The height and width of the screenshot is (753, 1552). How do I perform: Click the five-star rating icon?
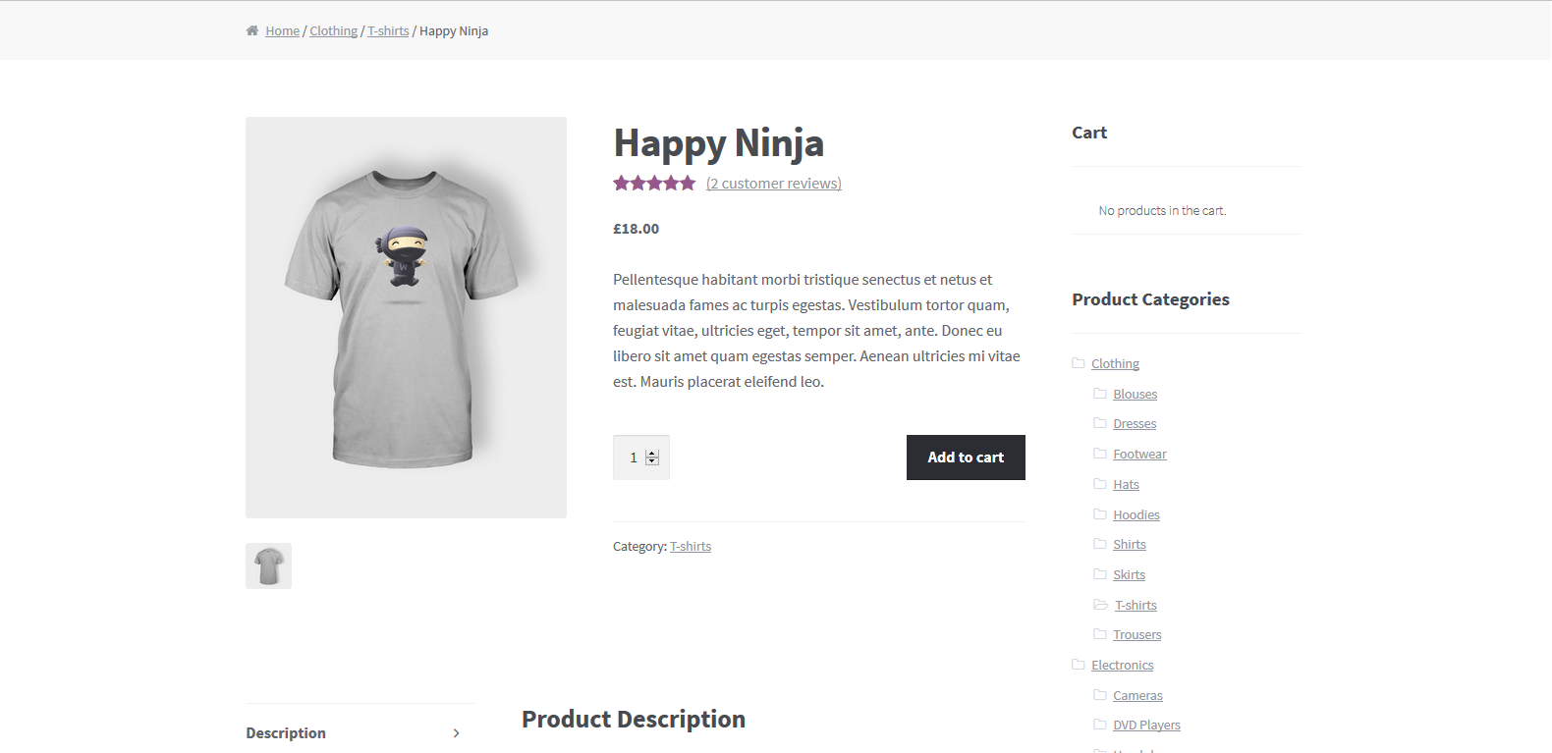pos(654,184)
